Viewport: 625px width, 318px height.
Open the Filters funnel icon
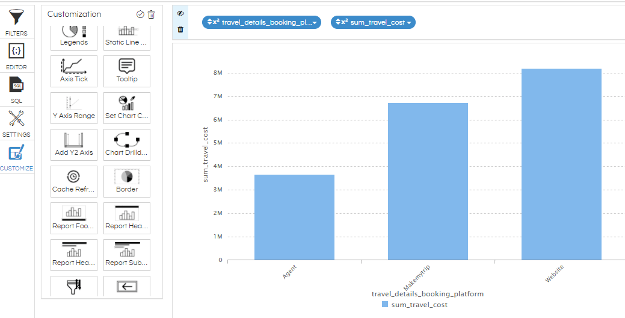pos(16,17)
